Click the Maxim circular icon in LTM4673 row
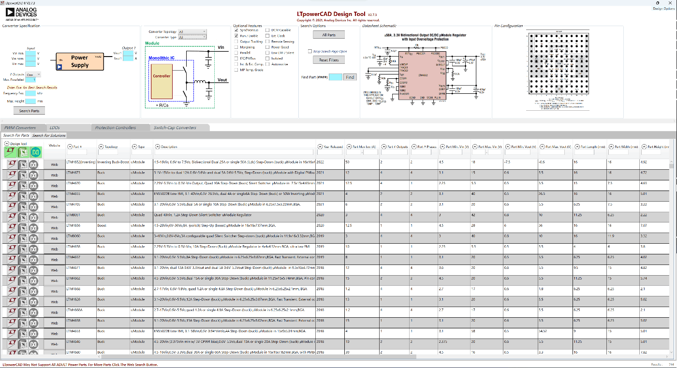Image resolution: width=677 pixels, height=368 pixels. click(x=34, y=175)
